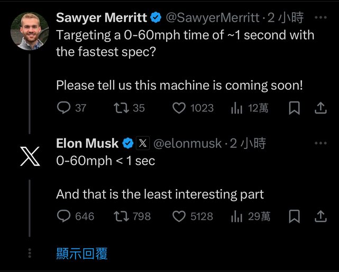View analytics on Sawyer Merritt's tweet

click(236, 108)
